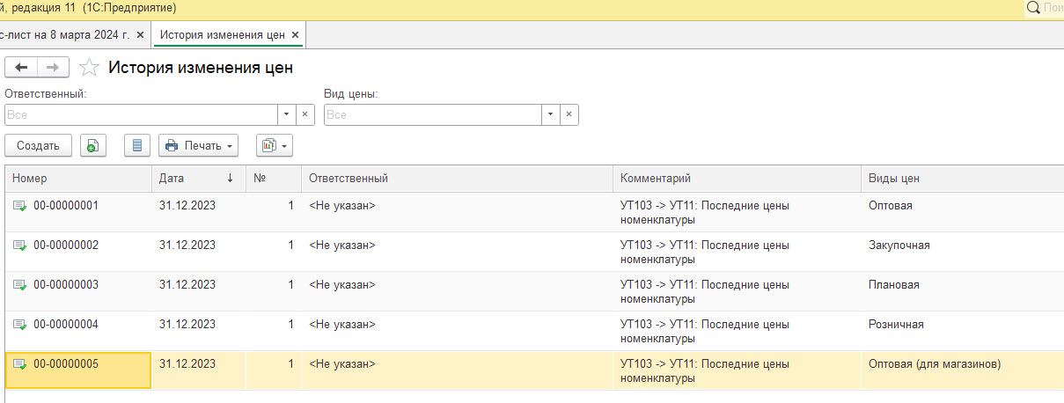Viewport: 1064px width, 403px height.
Task: Close the История изменения цен tab
Action: coord(296,35)
